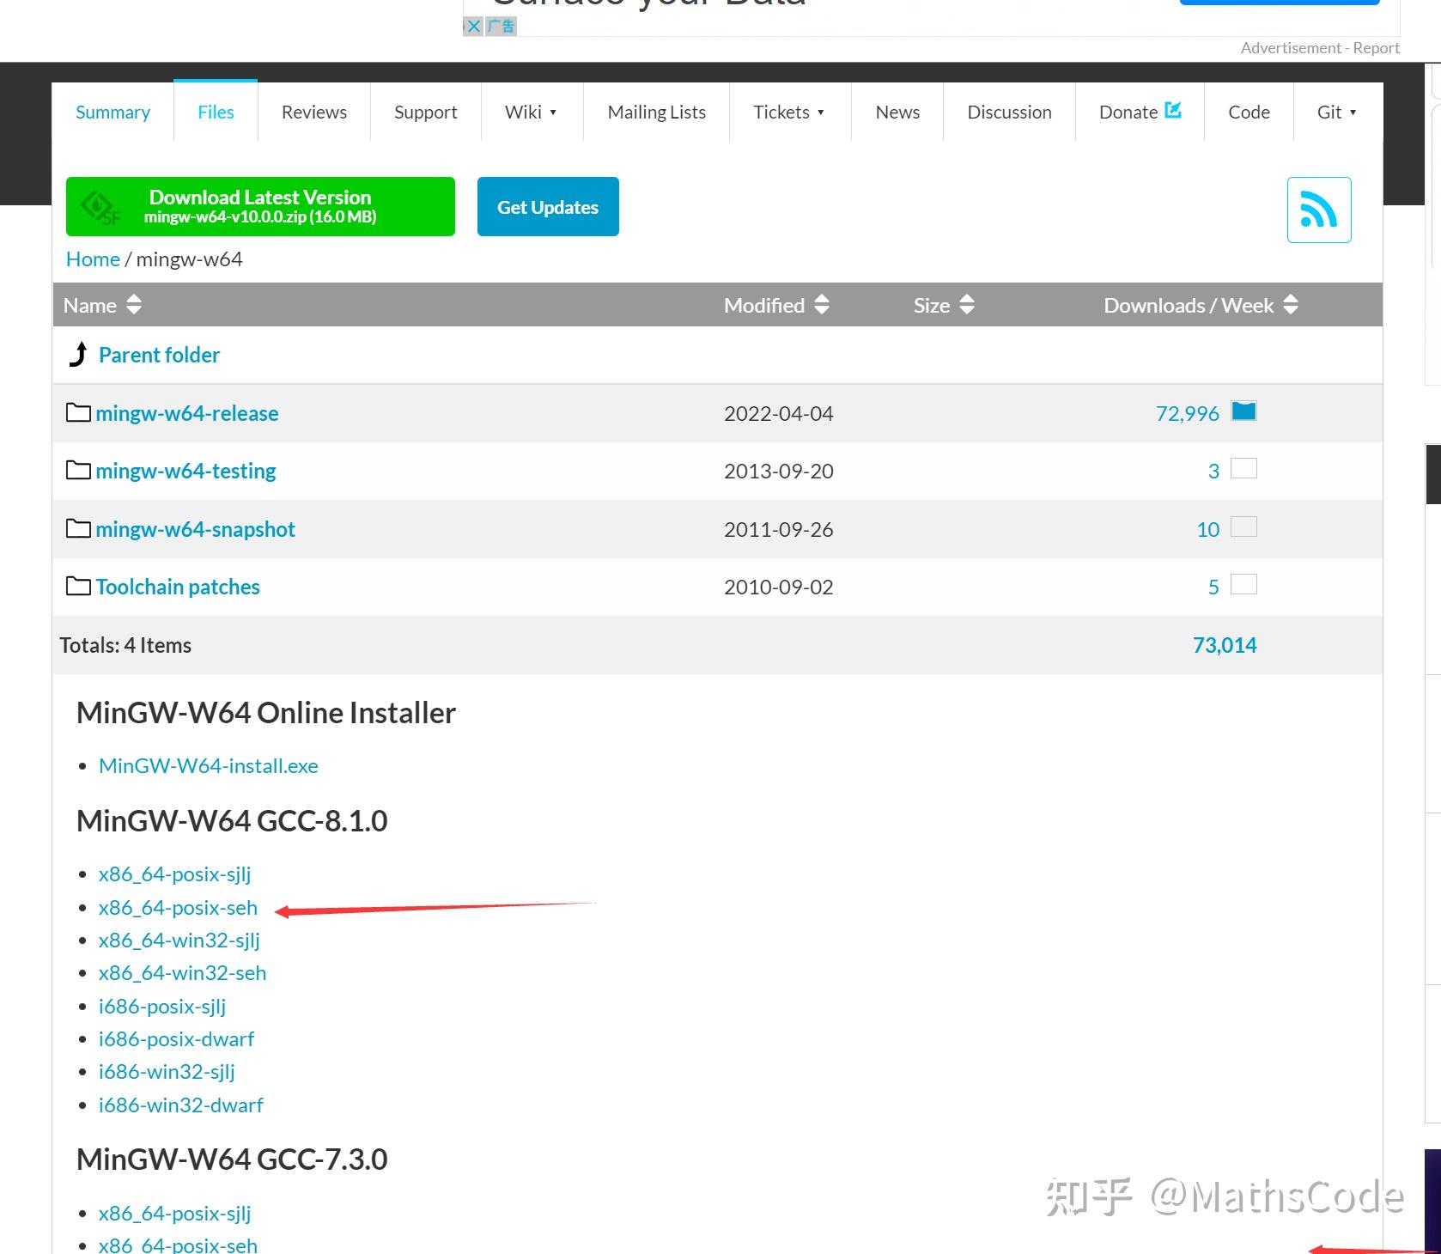The width and height of the screenshot is (1441, 1254).
Task: Click the 72,996 downloads count
Action: (1187, 413)
